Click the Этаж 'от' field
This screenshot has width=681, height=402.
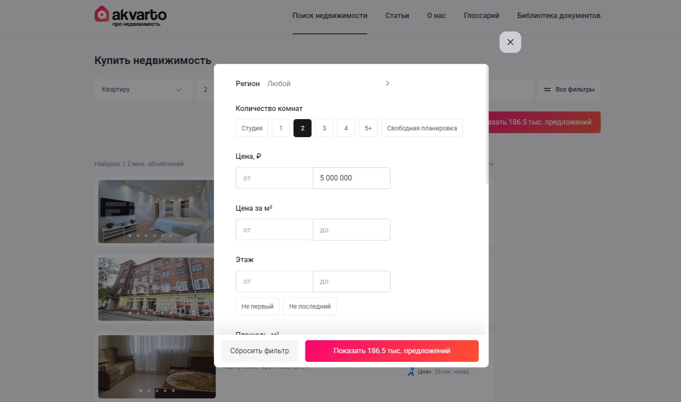click(x=274, y=282)
